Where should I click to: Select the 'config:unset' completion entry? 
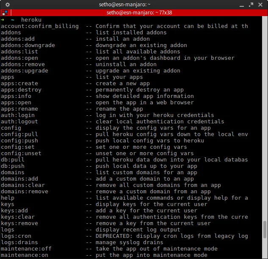coord(21,153)
